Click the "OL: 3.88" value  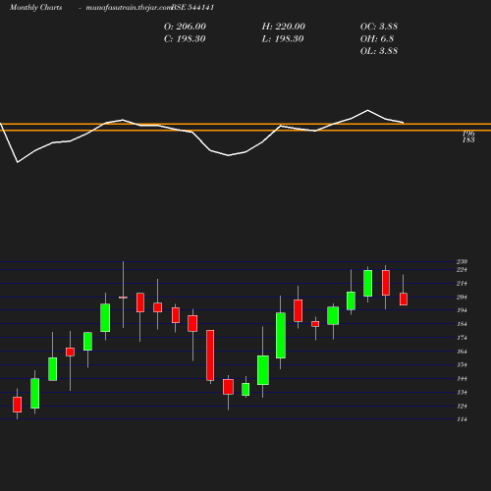tap(379, 51)
